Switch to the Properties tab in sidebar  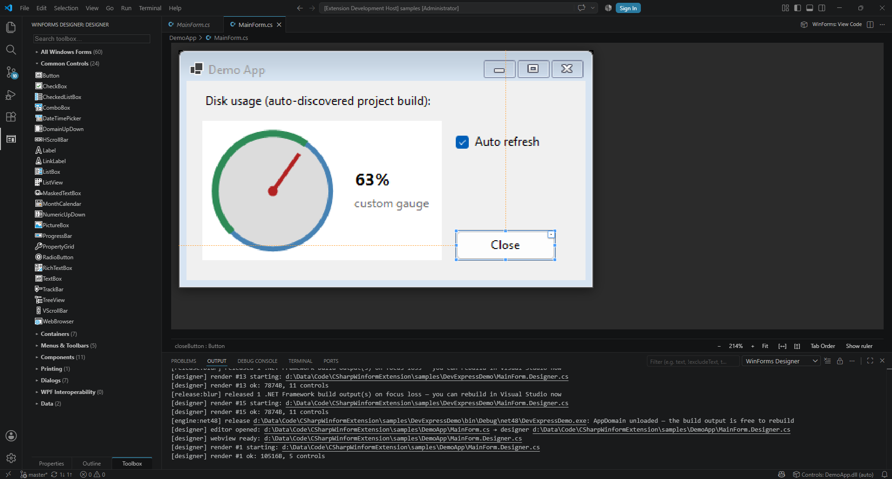click(x=52, y=464)
